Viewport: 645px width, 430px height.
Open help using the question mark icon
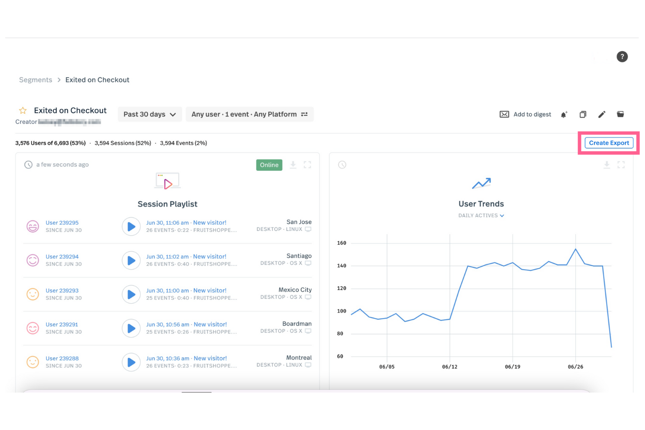coord(622,57)
